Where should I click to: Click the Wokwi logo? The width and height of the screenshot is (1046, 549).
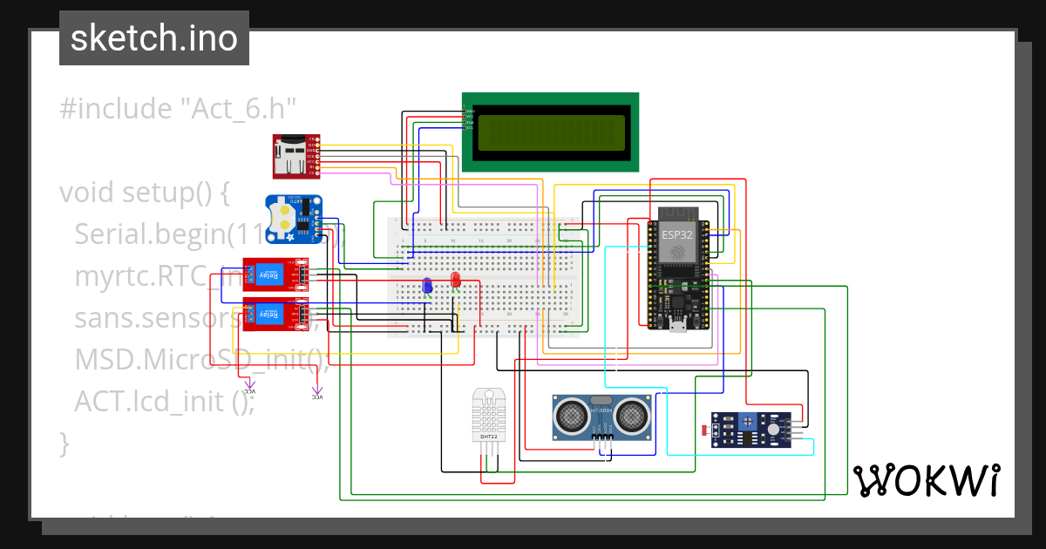(x=927, y=478)
